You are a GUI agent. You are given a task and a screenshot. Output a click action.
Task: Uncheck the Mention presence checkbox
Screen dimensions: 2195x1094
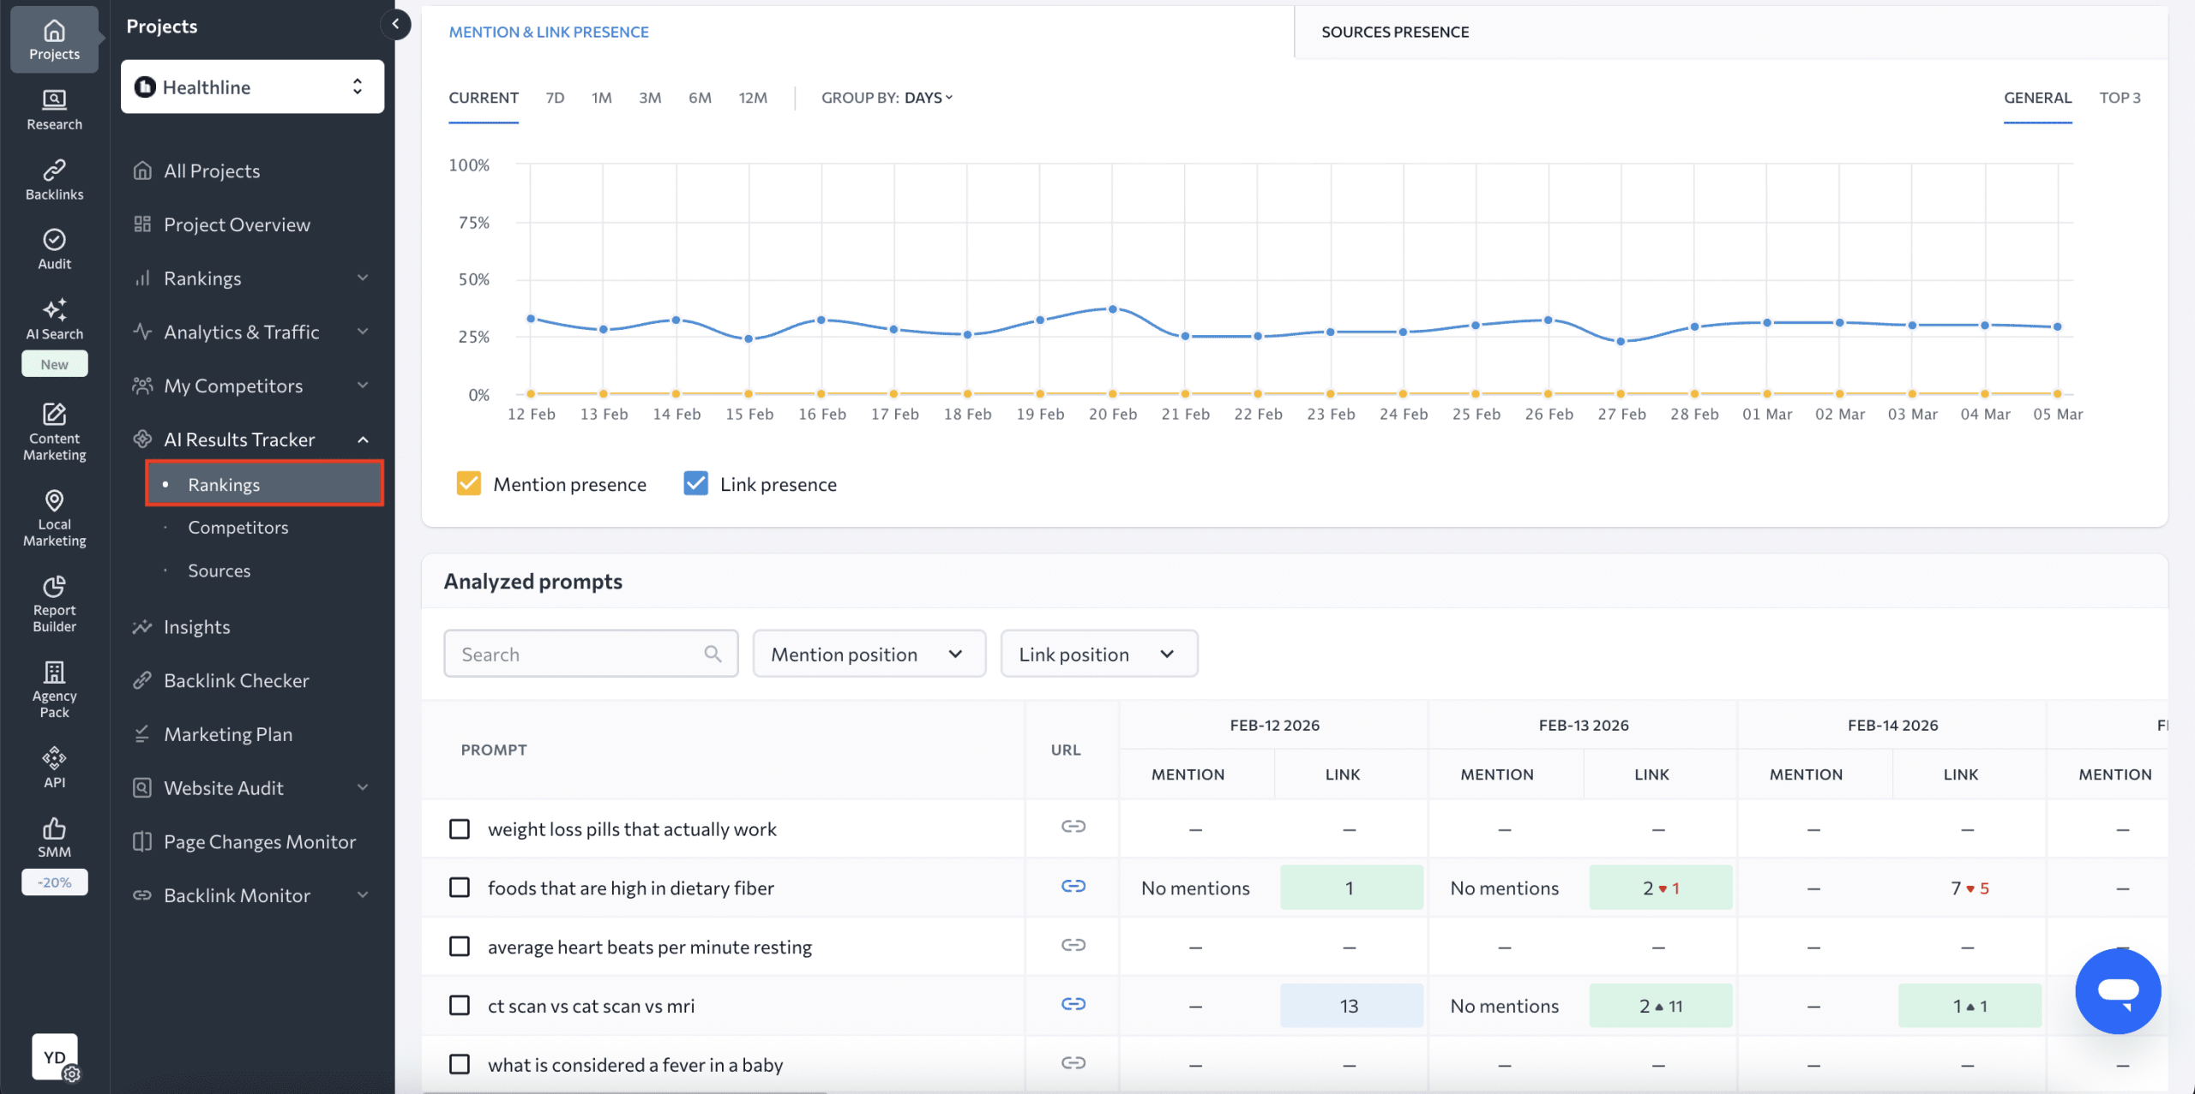[x=468, y=483]
